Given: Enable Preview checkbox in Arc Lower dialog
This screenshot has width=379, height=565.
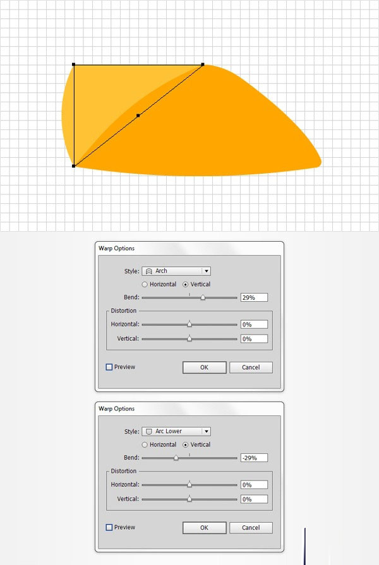Looking at the screenshot, I should 109,527.
